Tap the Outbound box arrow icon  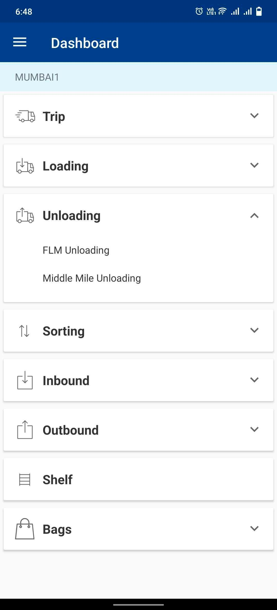[x=25, y=430]
